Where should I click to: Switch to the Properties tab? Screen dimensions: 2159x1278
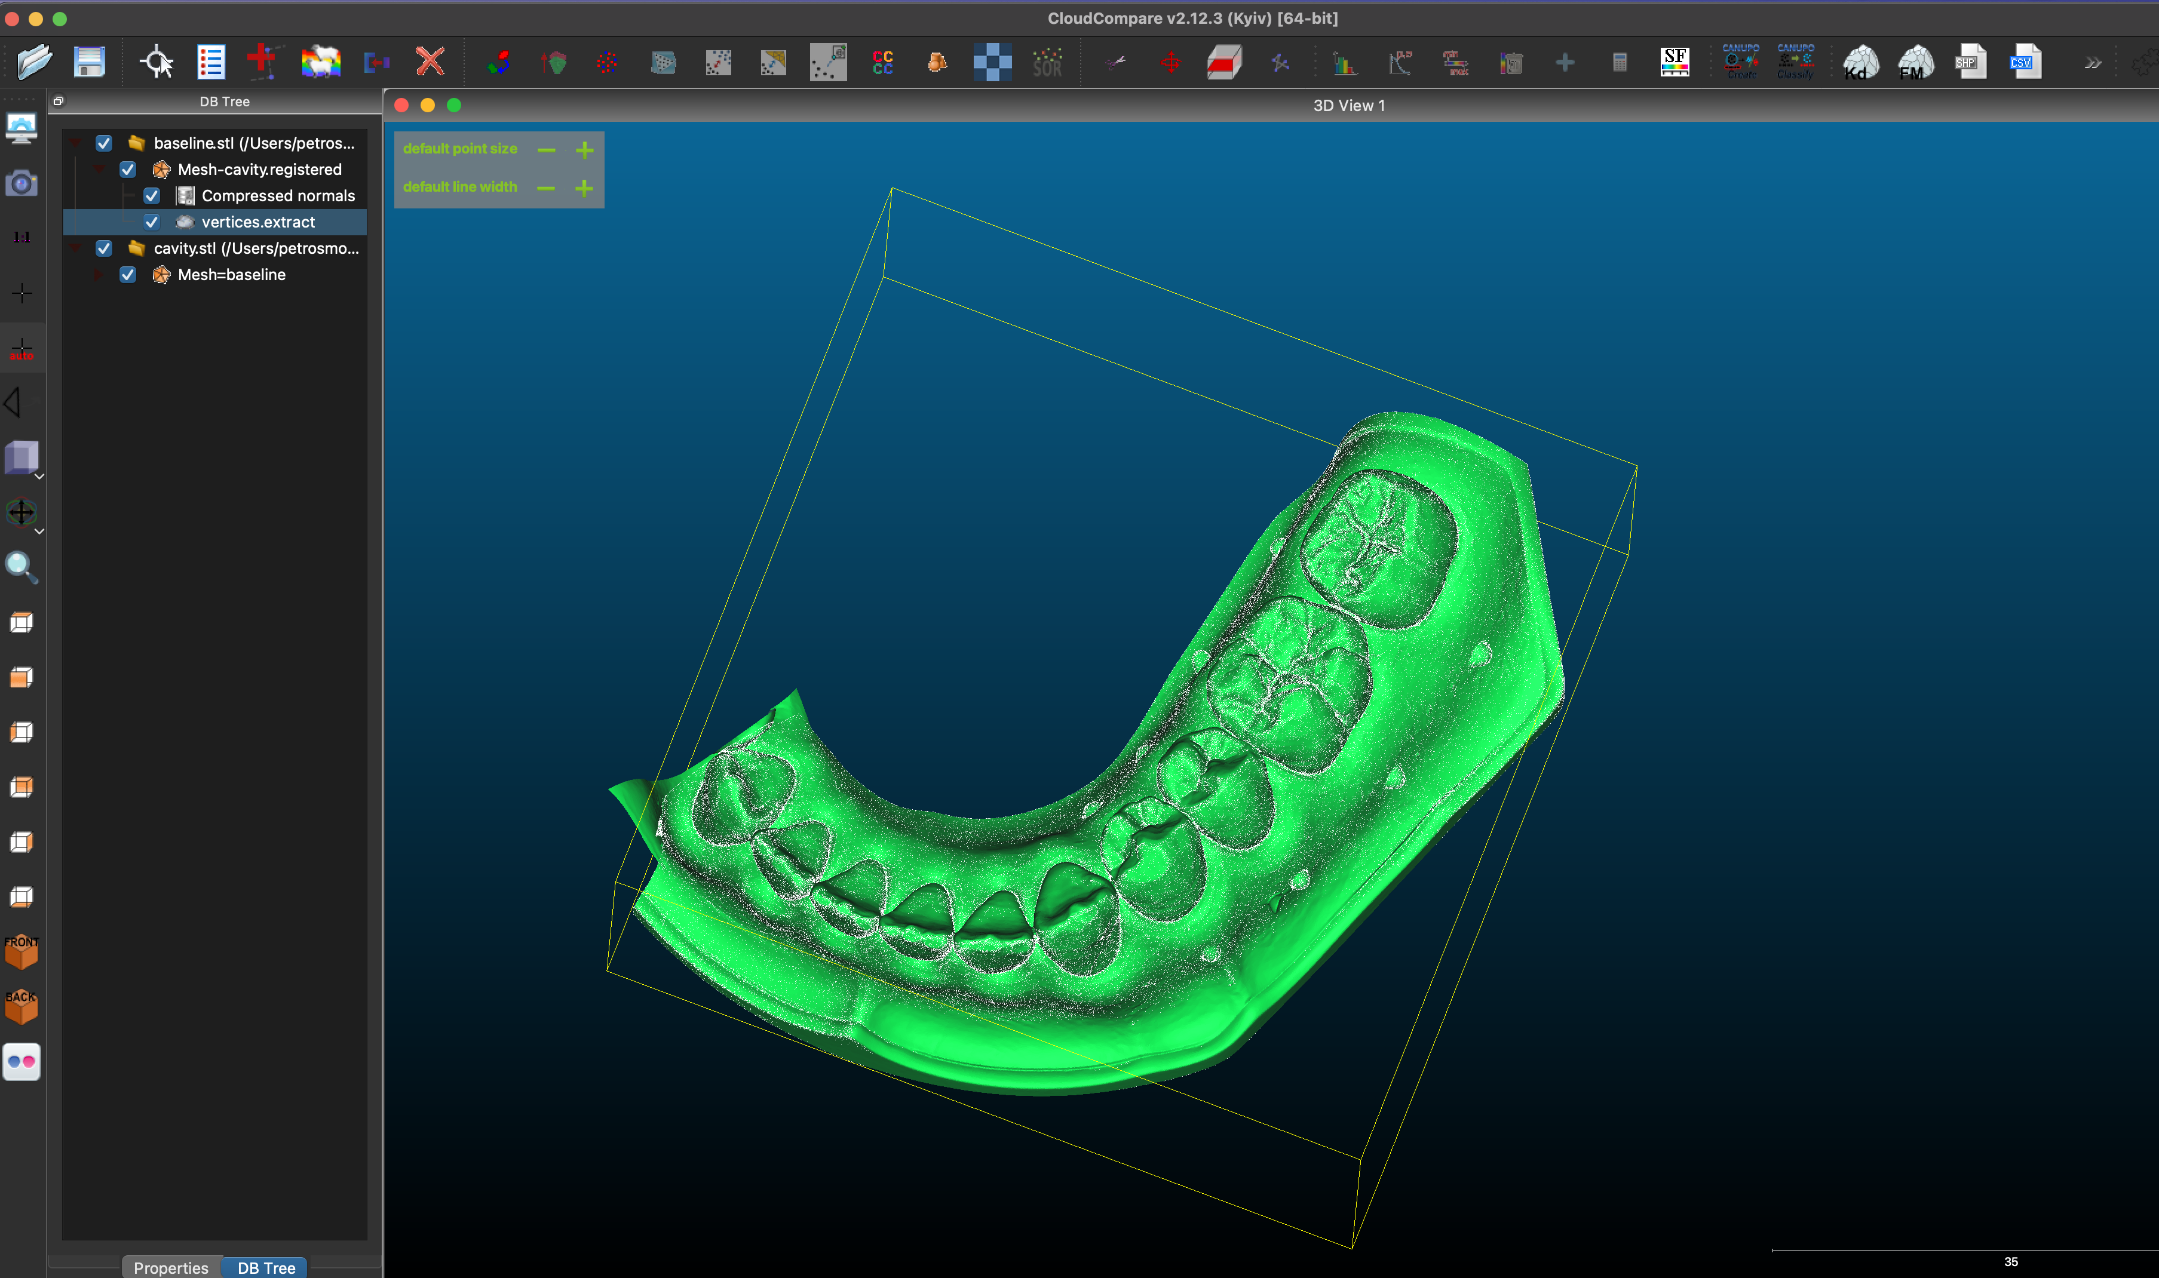[170, 1267]
